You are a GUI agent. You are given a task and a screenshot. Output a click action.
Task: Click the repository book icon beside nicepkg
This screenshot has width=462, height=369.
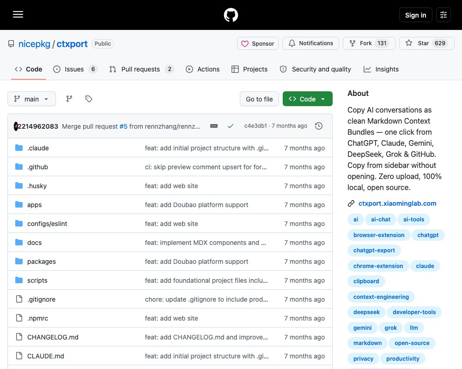pos(11,44)
